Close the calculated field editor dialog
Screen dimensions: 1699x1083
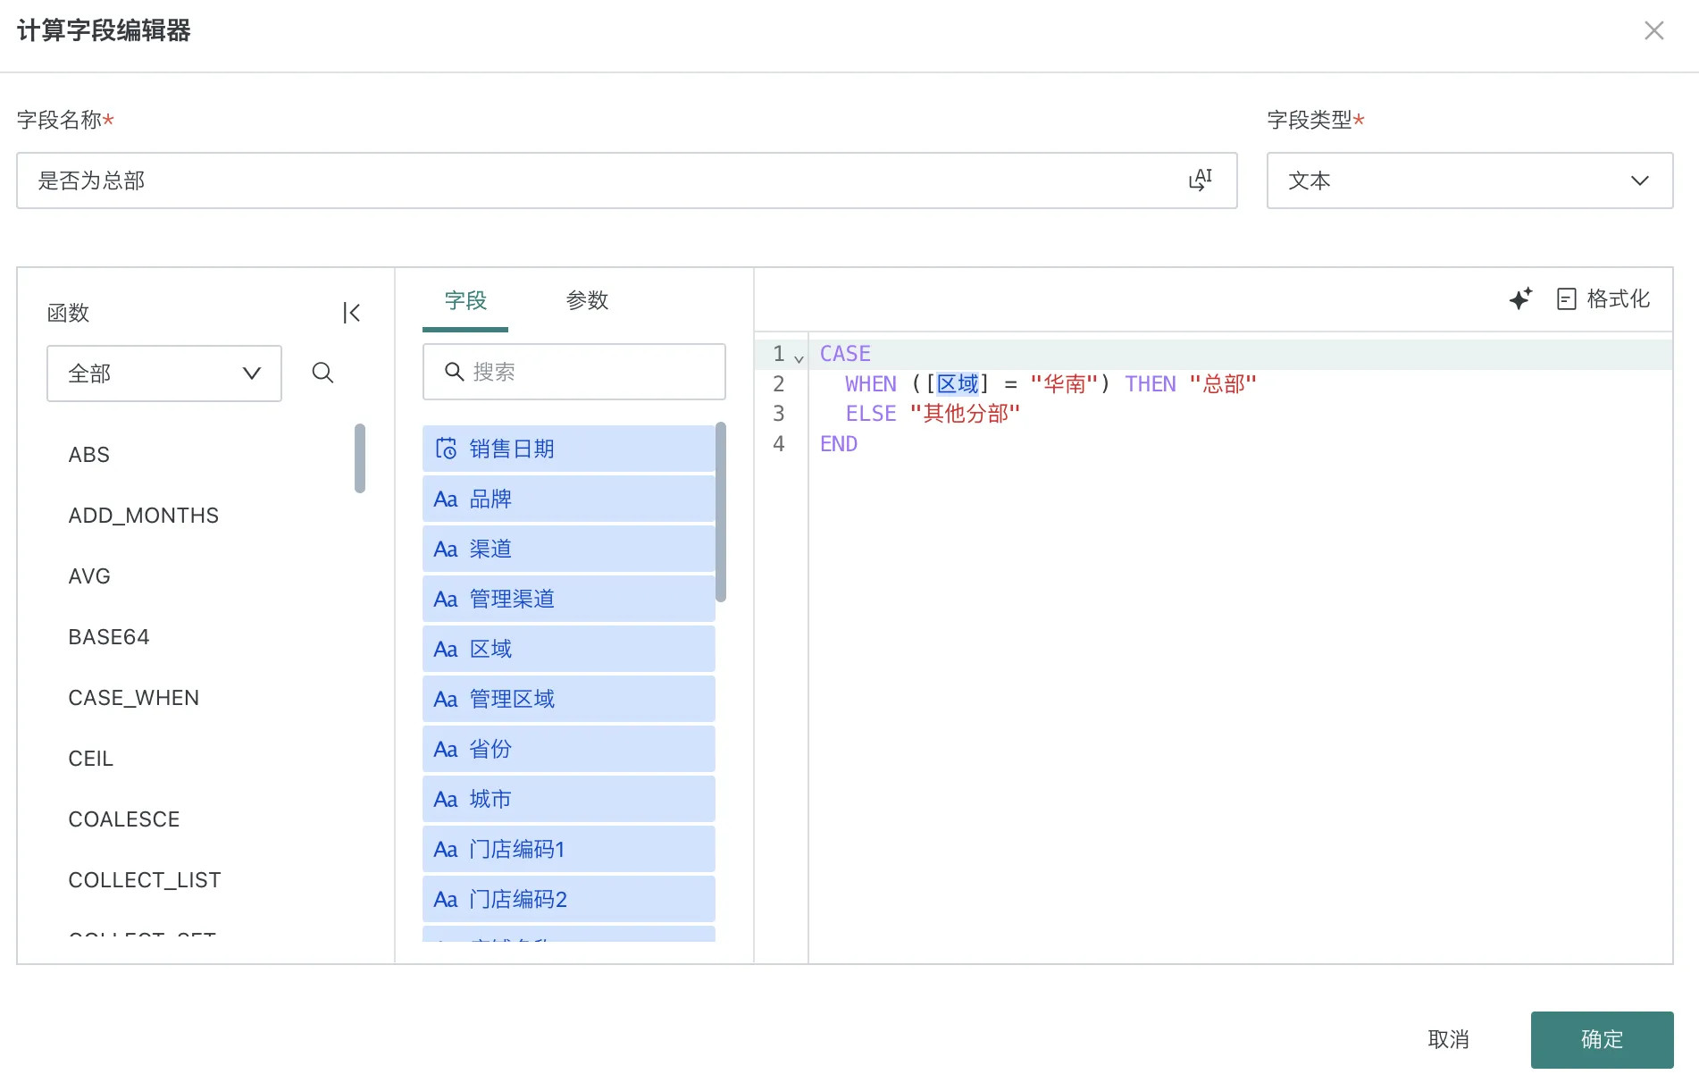click(x=1653, y=30)
